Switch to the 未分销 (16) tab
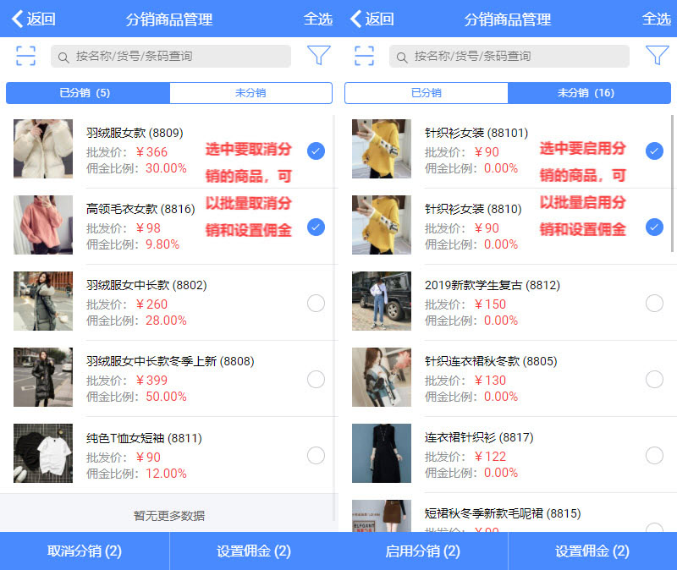This screenshot has width=677, height=570. (589, 93)
